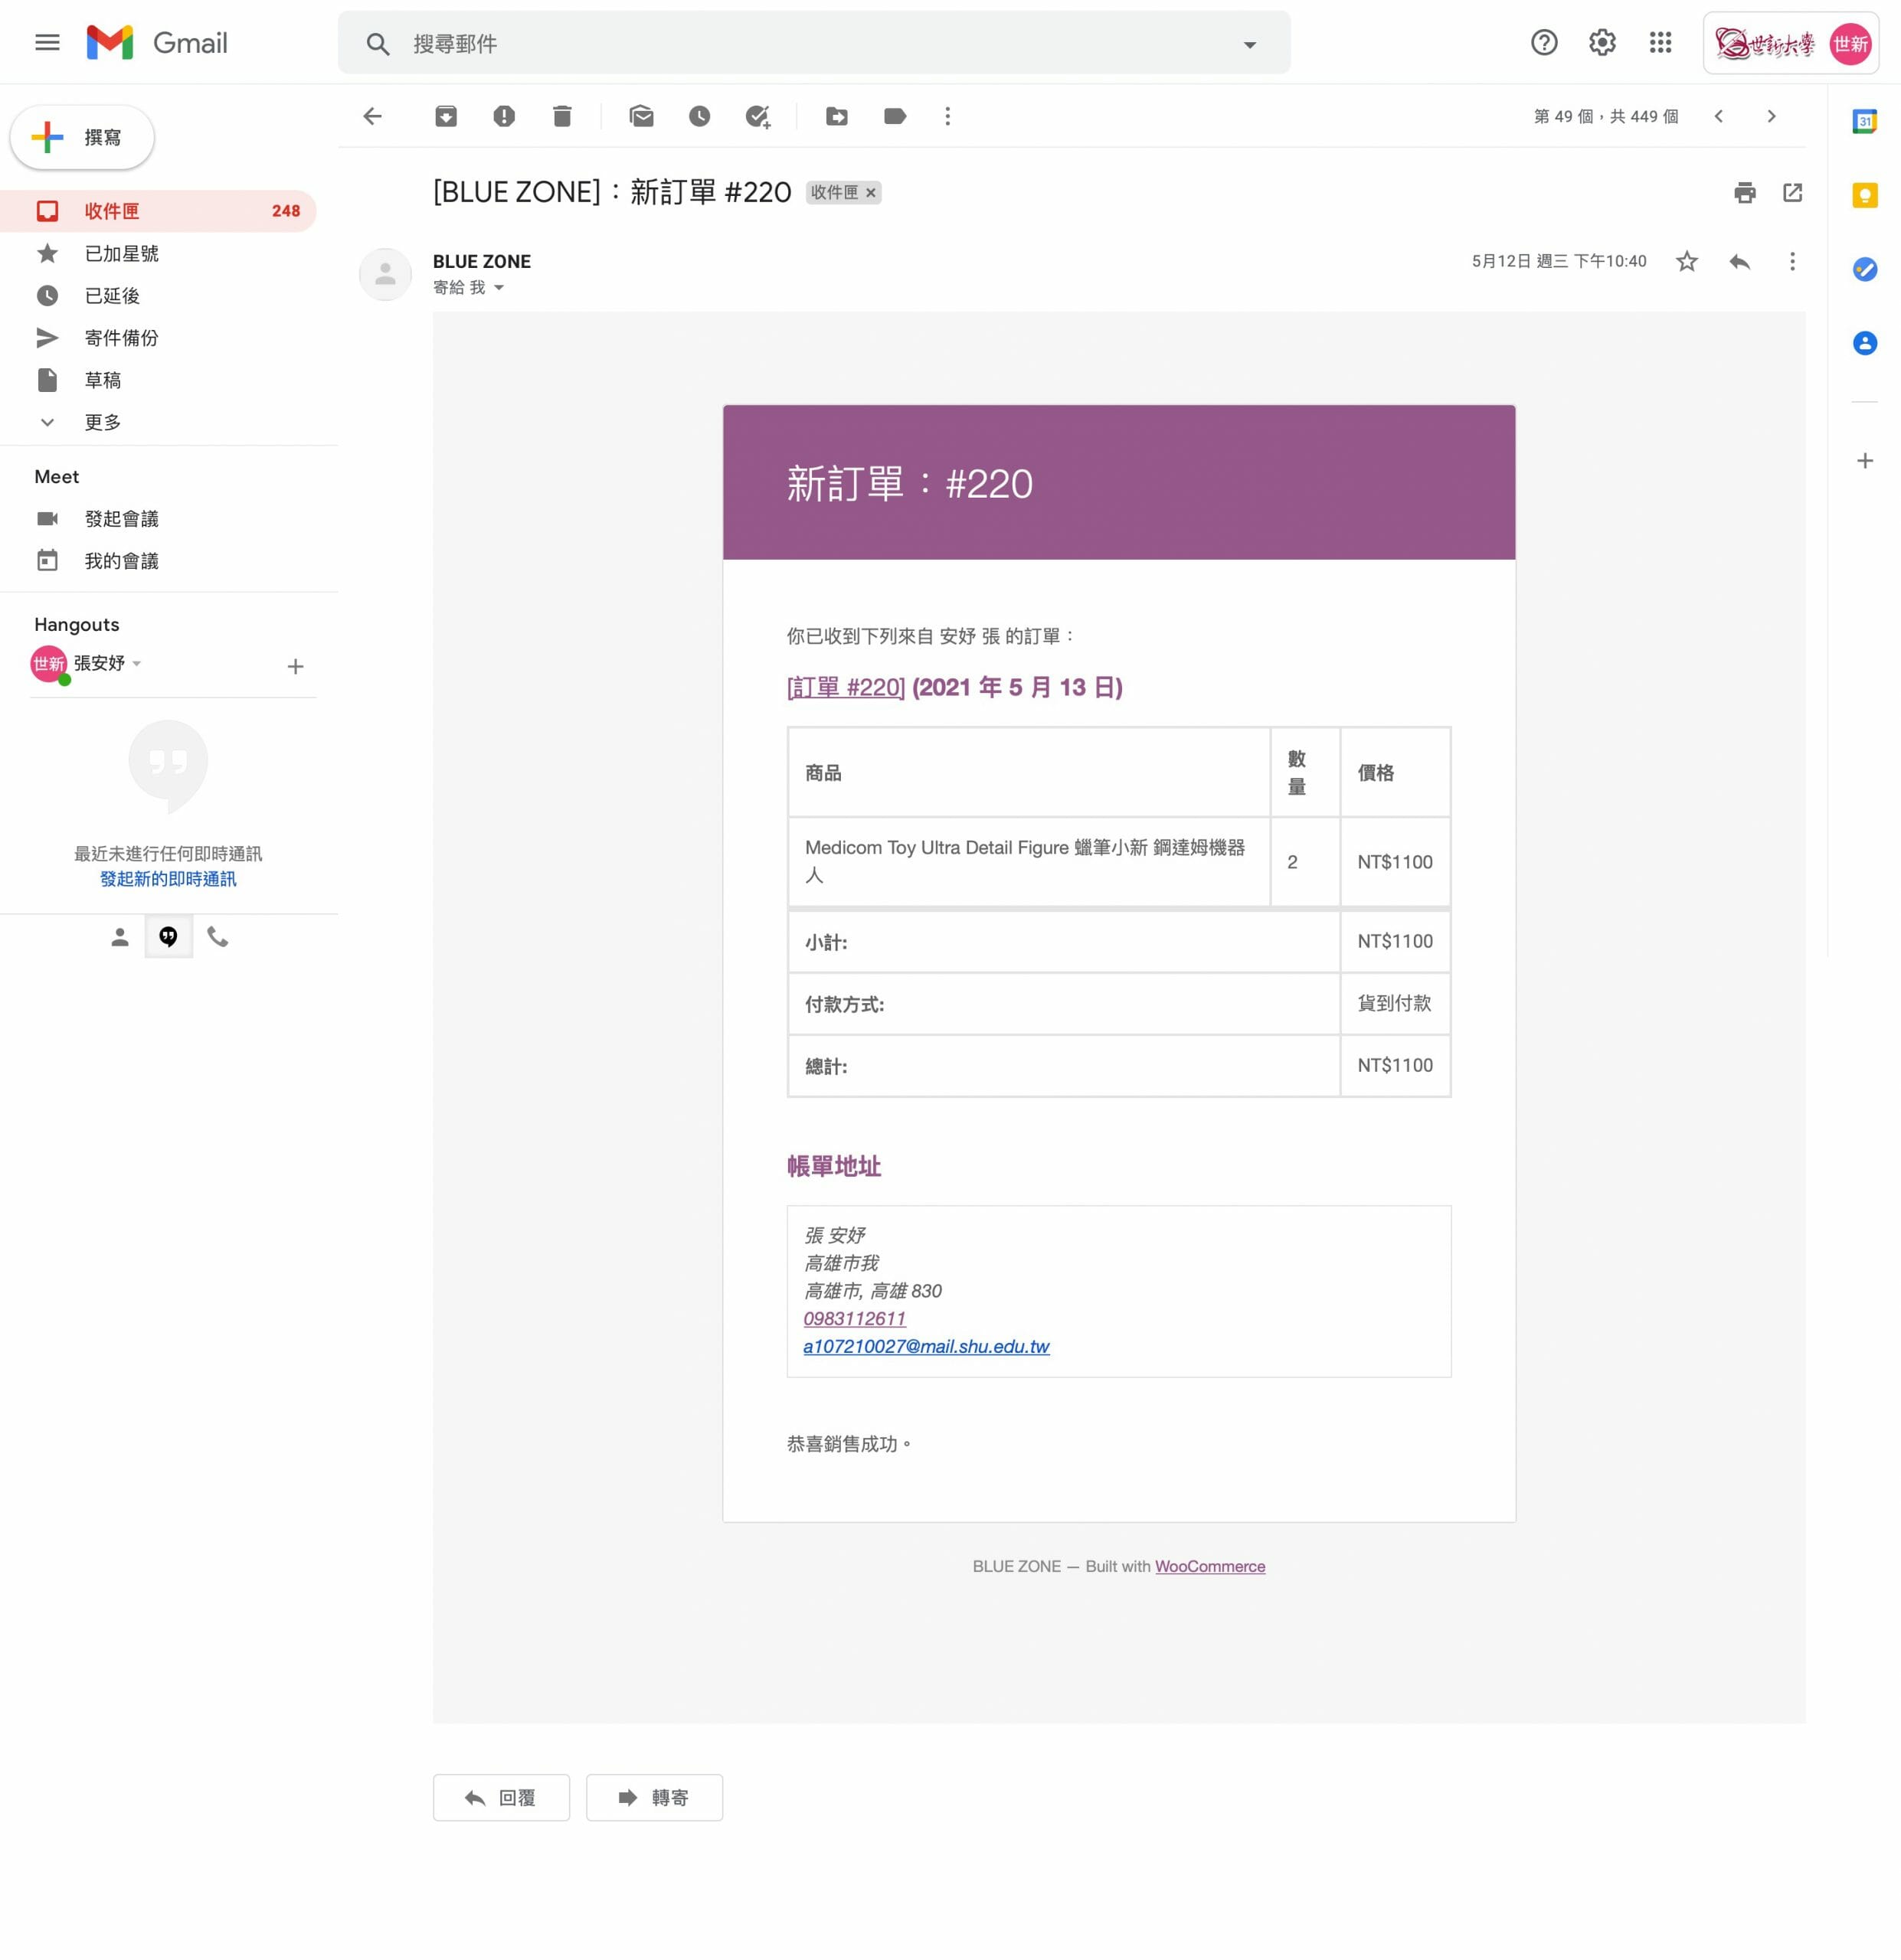Open the 寄件備份 sent folder
Image resolution: width=1901 pixels, height=1960 pixels.
coord(121,338)
